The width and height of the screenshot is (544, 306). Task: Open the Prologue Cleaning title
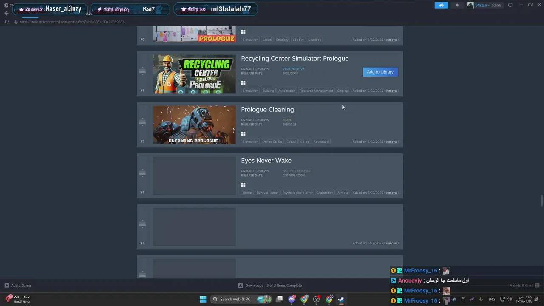(x=267, y=110)
